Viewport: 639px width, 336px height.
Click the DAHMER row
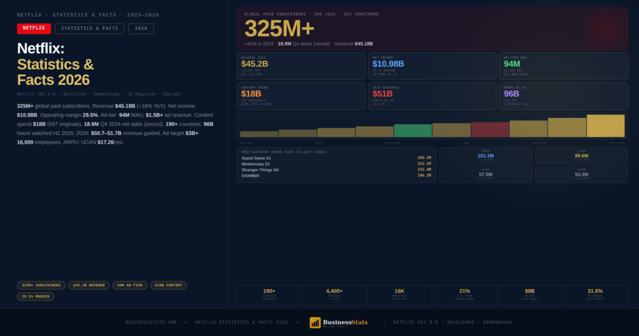click(x=336, y=175)
